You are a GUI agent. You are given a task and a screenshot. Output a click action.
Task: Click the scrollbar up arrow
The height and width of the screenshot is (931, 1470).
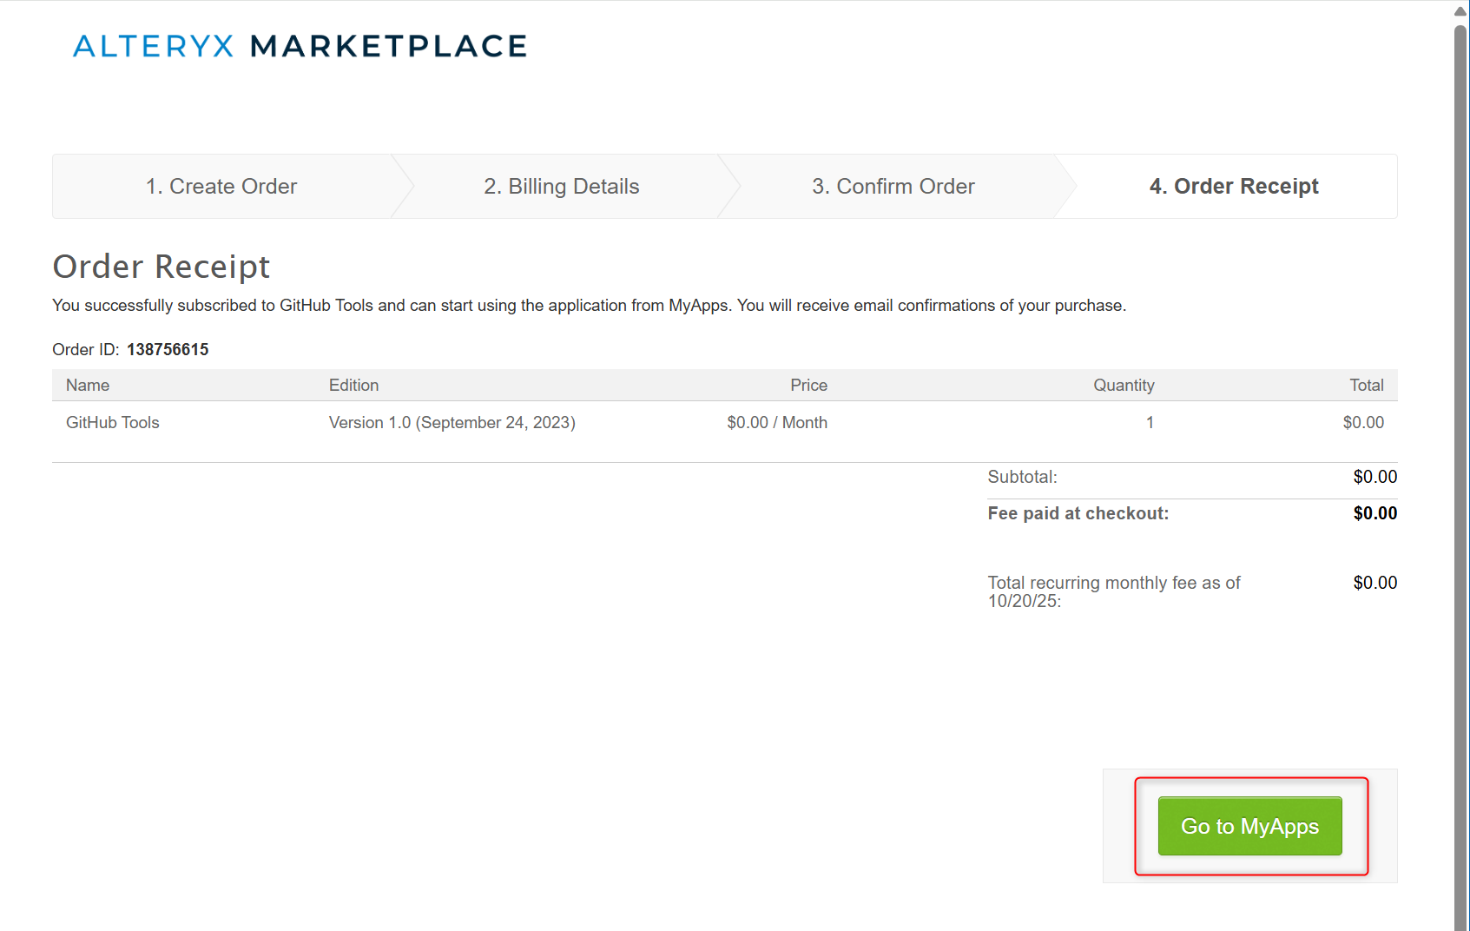pos(1460,11)
